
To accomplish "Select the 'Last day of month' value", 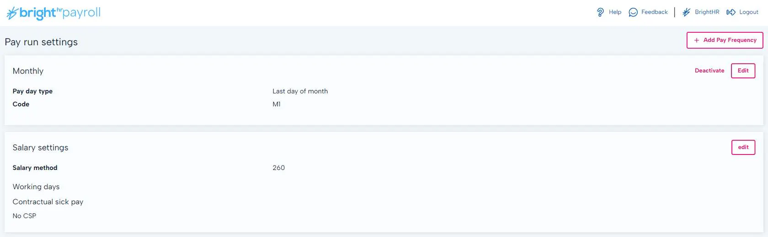I will click(300, 91).
